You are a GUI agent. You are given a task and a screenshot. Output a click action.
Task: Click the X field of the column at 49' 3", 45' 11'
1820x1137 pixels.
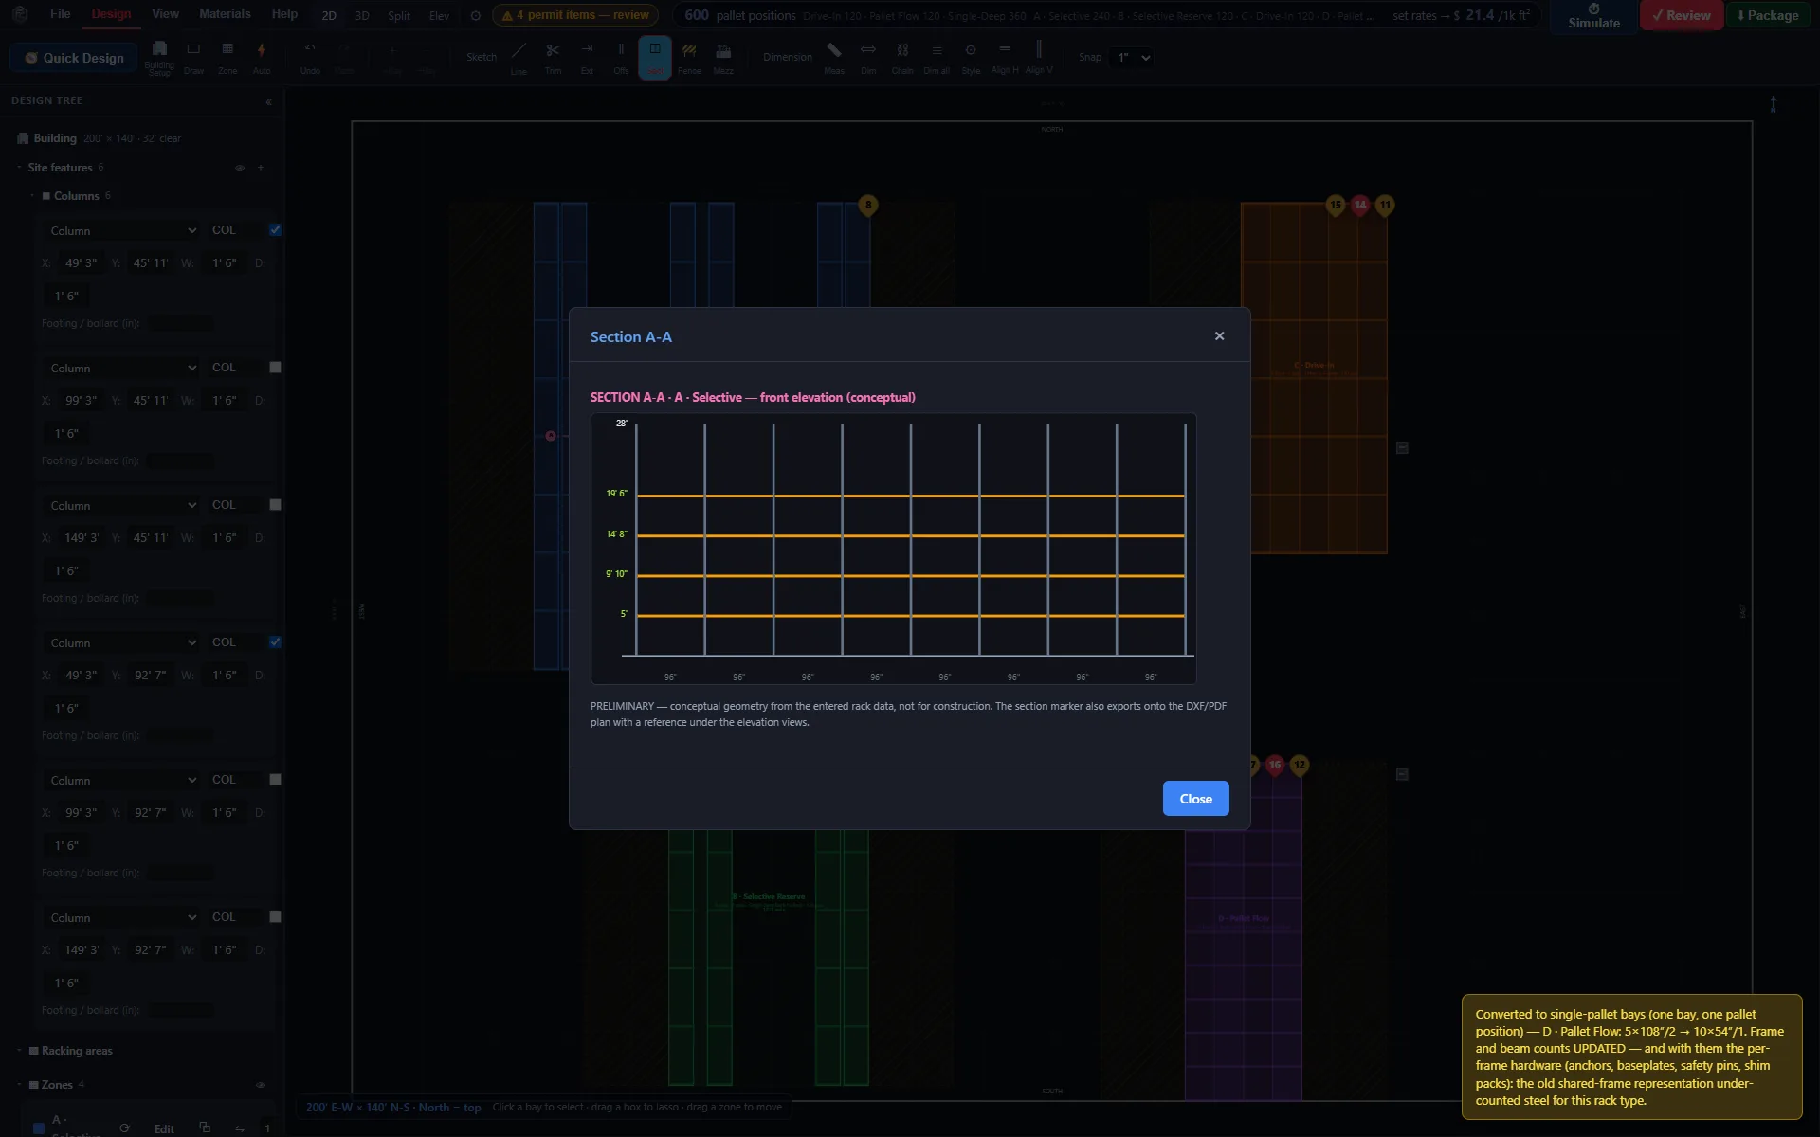coord(81,263)
